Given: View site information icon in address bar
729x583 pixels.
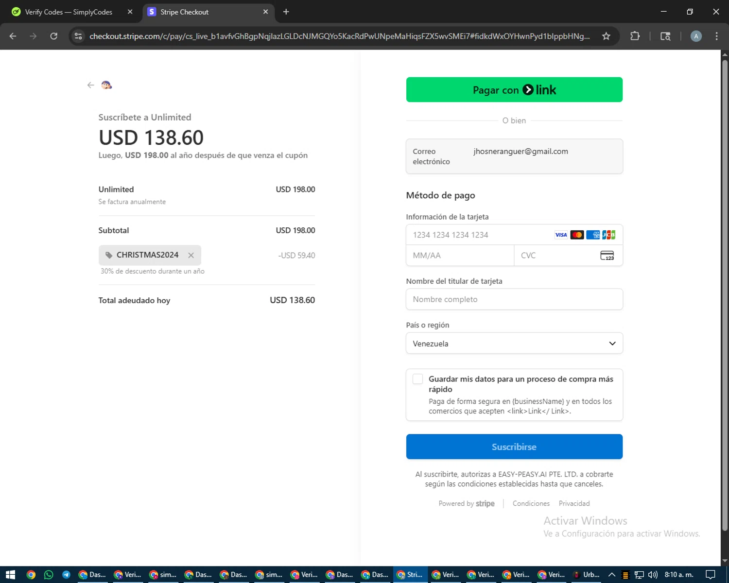Looking at the screenshot, I should (x=78, y=36).
